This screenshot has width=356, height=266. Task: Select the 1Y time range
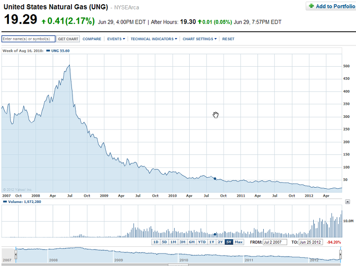coord(212,242)
